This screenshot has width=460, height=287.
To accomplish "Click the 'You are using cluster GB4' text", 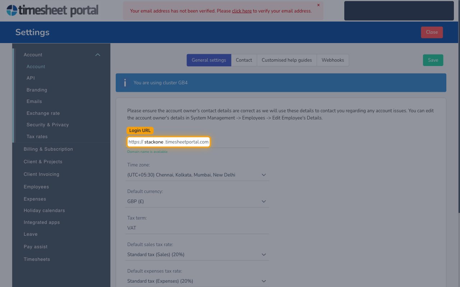I will click(161, 83).
